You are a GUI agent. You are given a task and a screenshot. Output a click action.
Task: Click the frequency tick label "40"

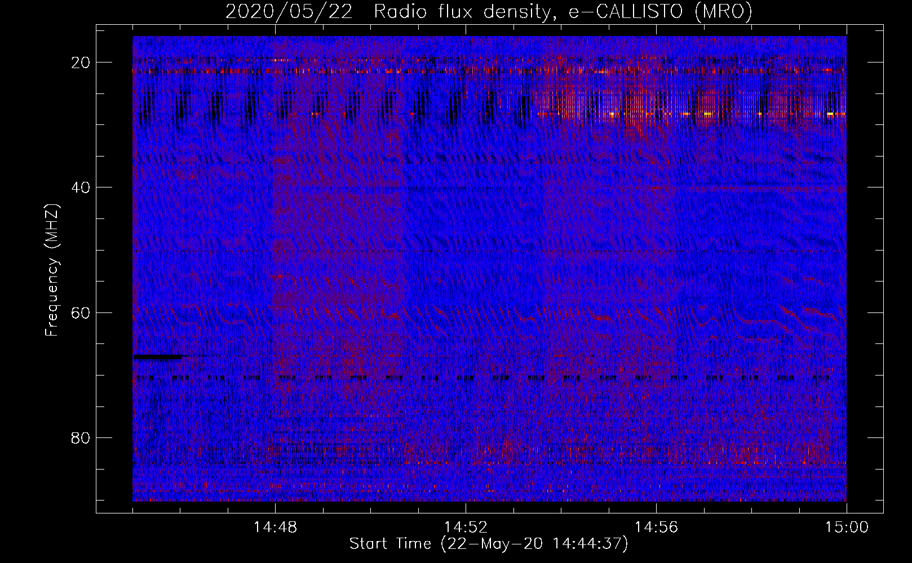point(81,187)
